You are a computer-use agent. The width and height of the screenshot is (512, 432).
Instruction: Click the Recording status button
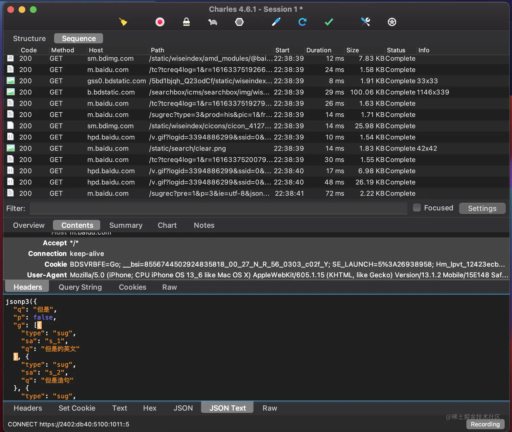pos(485,424)
